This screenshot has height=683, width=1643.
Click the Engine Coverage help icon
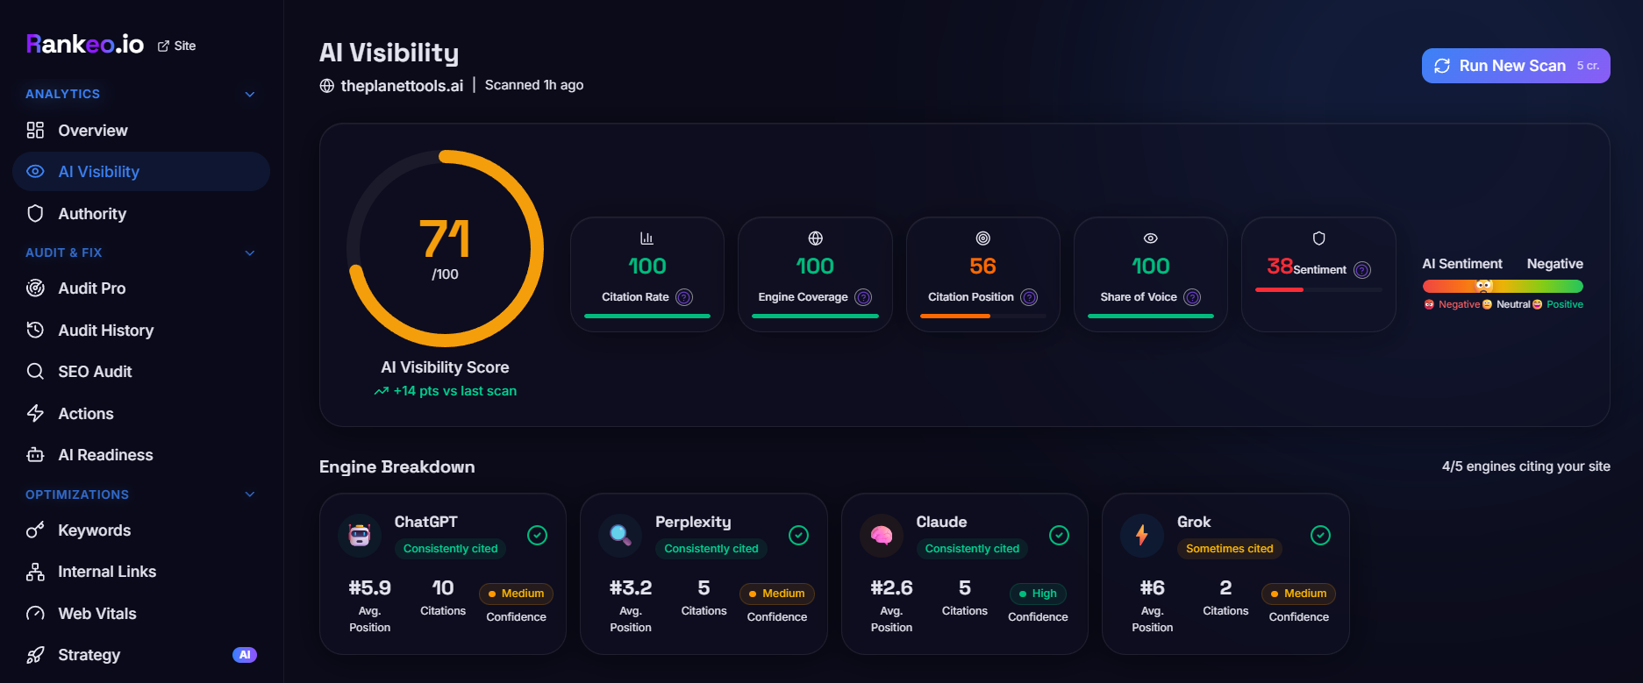[x=863, y=297]
